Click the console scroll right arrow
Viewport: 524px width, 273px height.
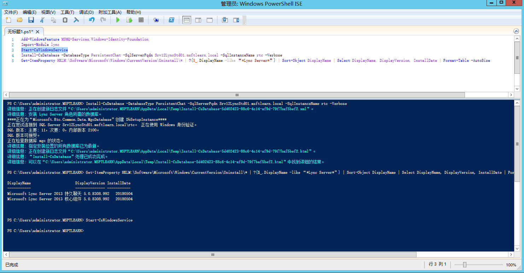[511, 254]
